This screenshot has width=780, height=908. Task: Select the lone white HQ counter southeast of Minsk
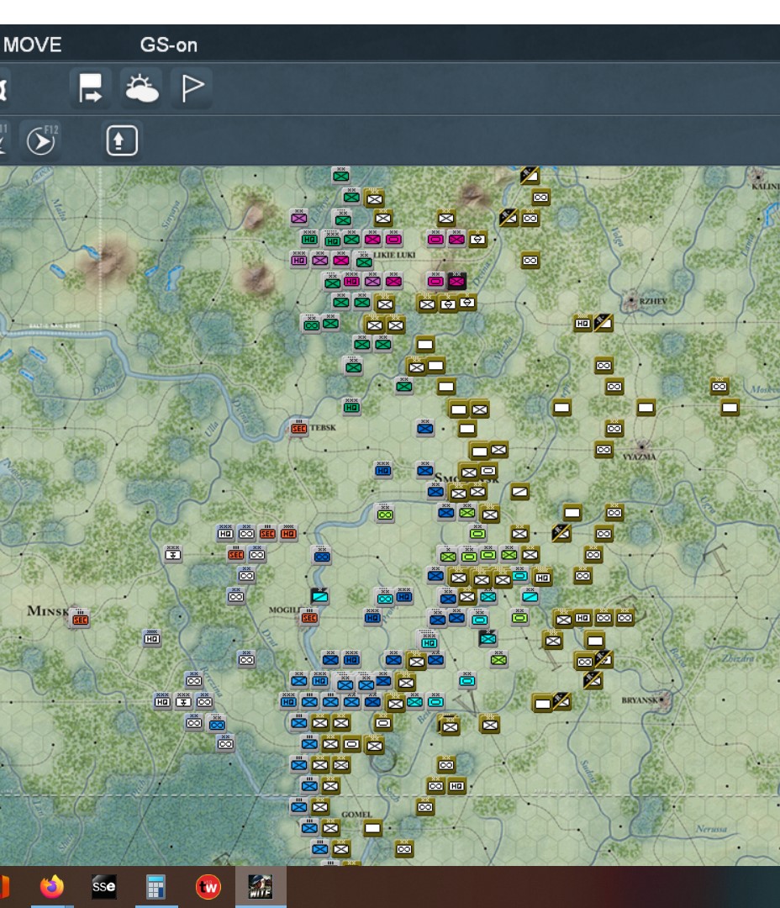coord(152,639)
